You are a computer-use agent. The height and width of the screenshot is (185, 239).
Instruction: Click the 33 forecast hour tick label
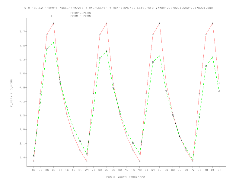pyautogui.click(x=107, y=170)
